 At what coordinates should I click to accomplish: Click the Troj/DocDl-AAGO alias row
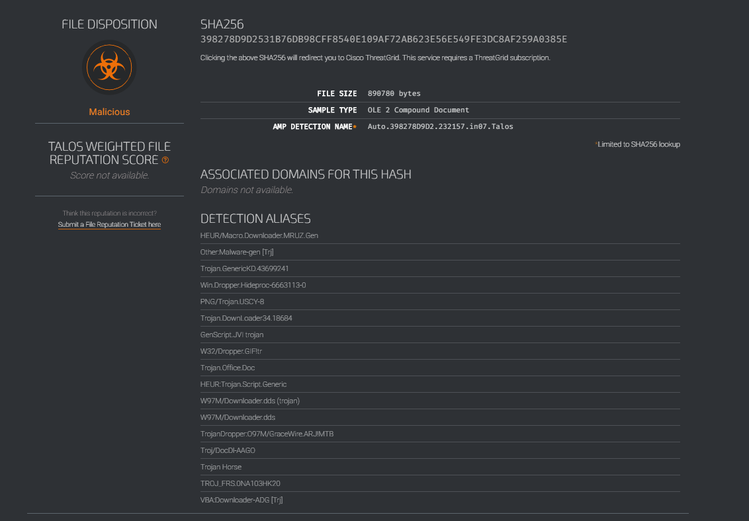point(440,450)
